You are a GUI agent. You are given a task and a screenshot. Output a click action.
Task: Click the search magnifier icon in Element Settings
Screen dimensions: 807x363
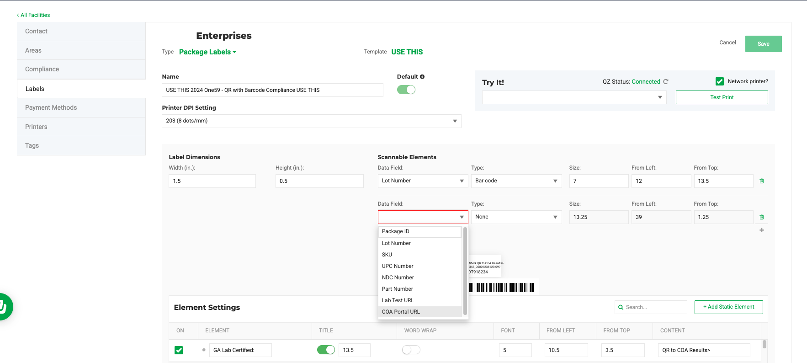(x=621, y=307)
